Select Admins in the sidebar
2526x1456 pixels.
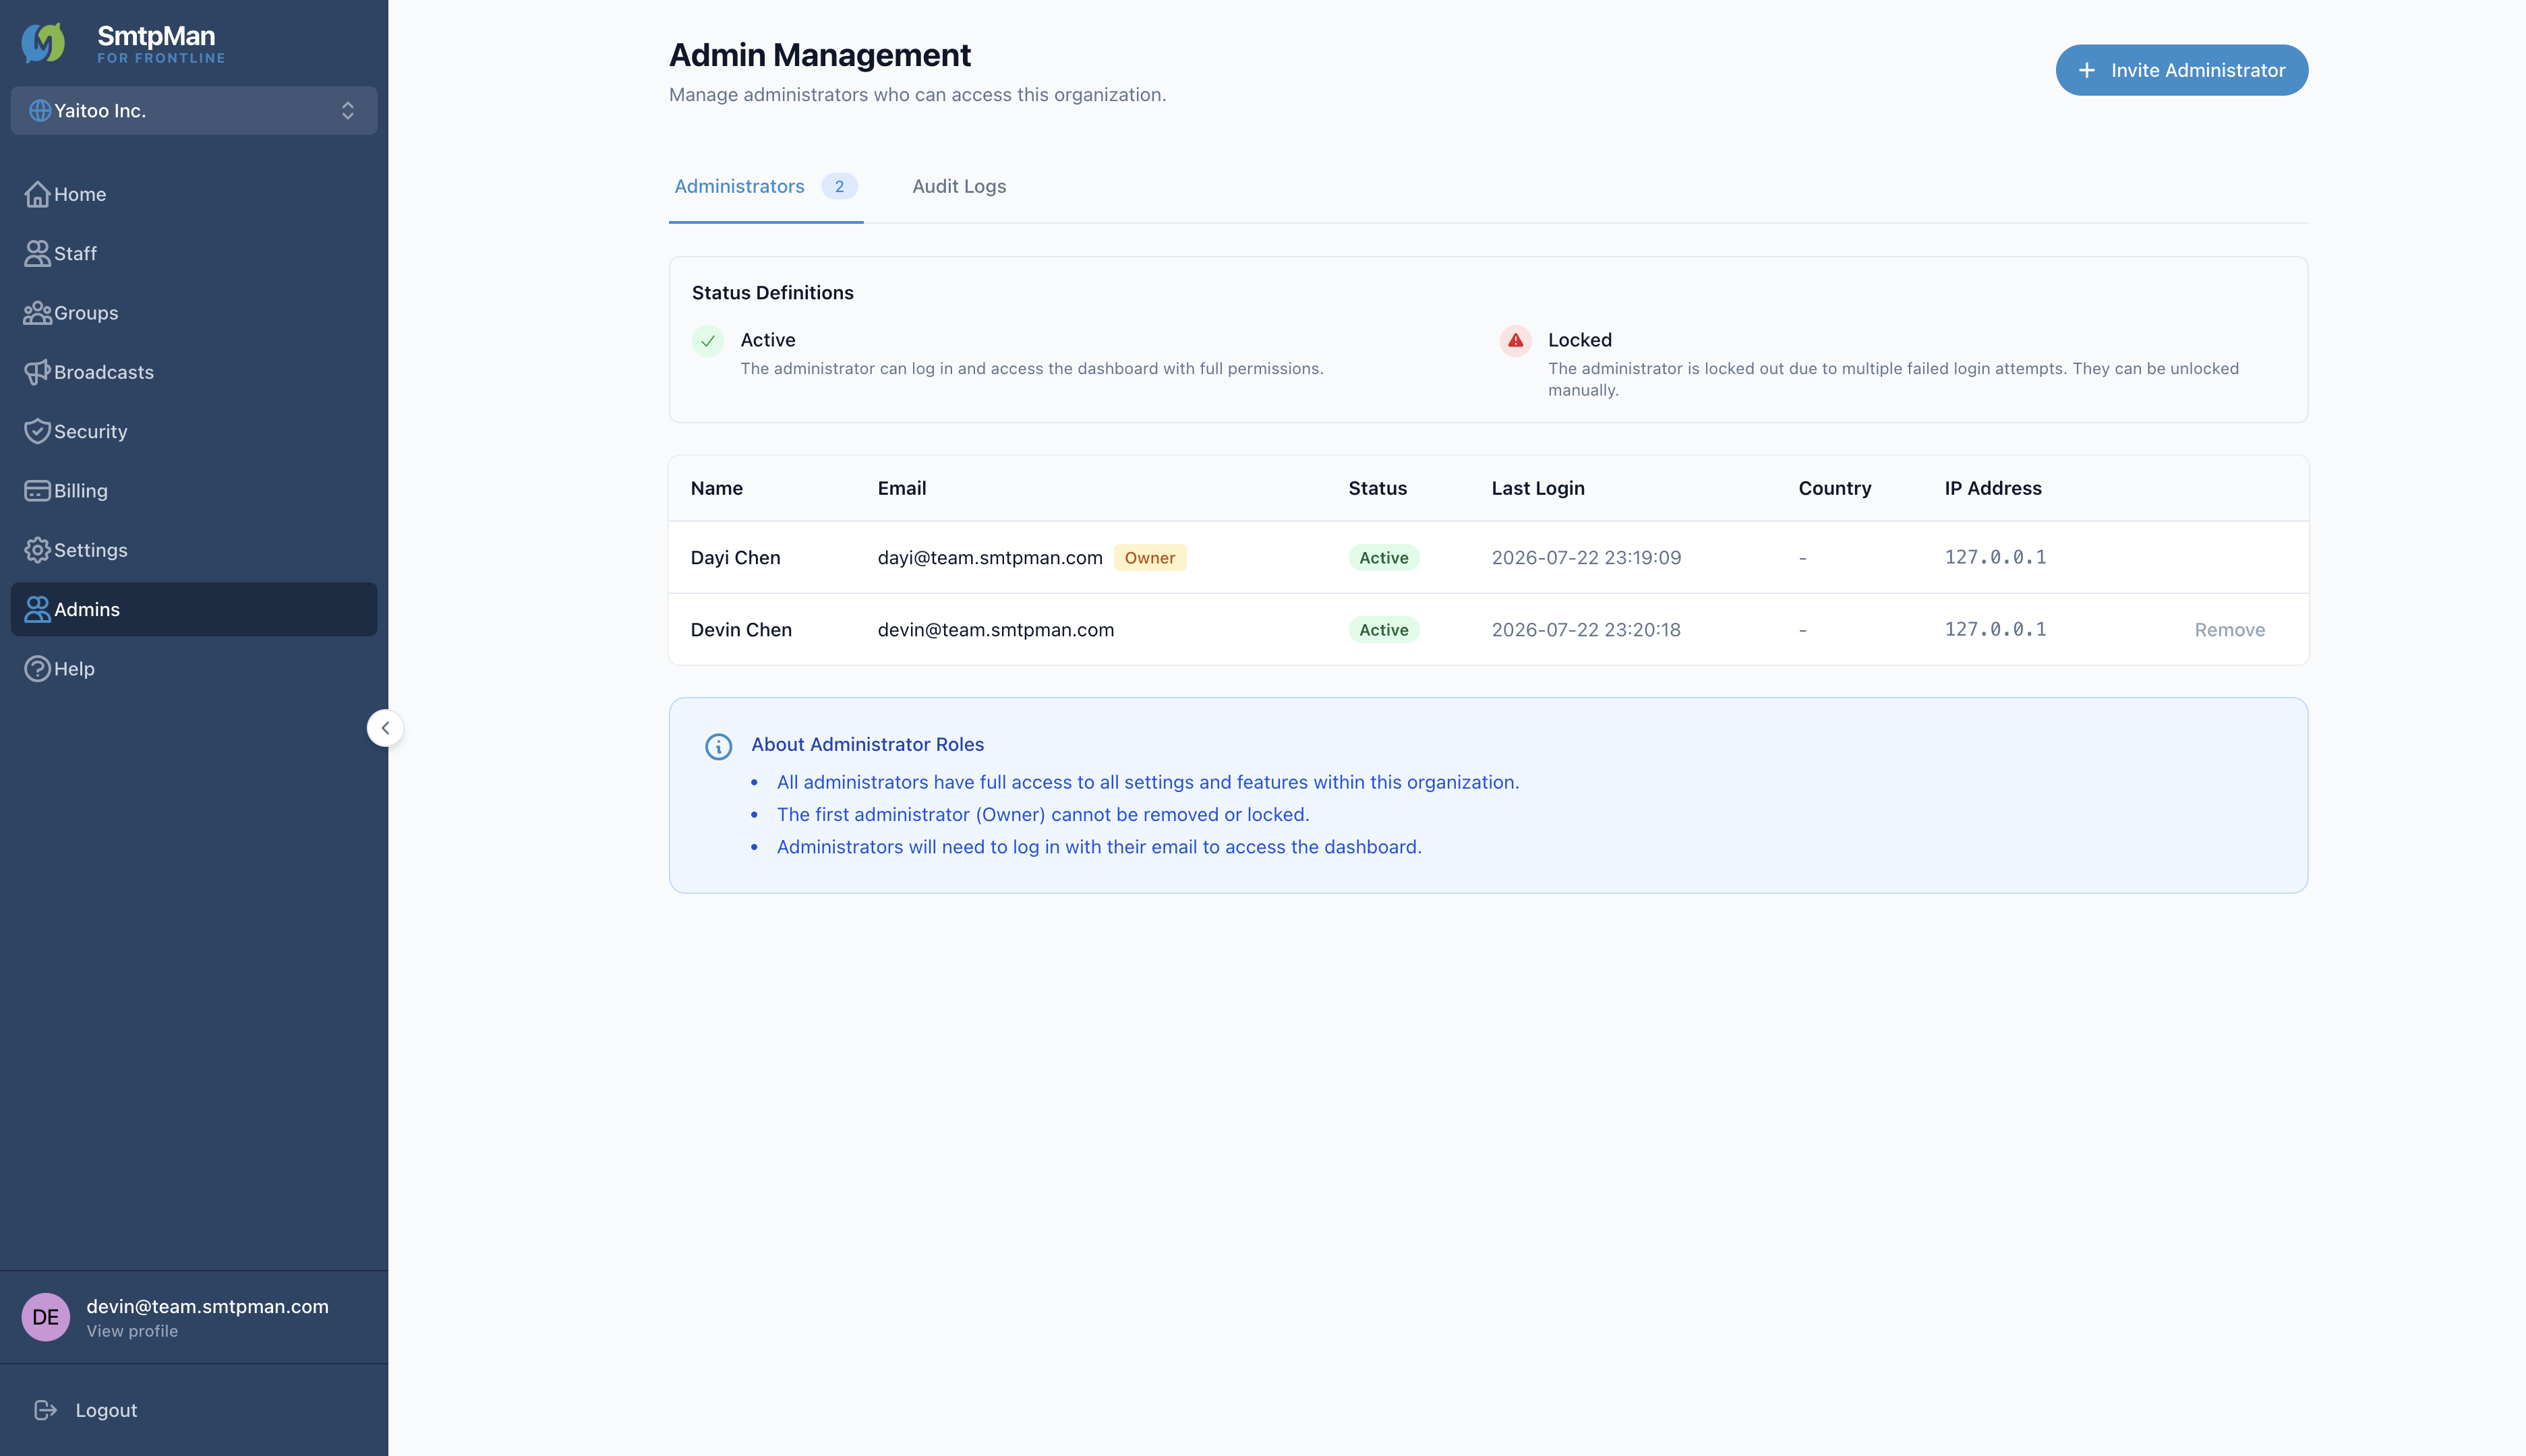[194, 609]
